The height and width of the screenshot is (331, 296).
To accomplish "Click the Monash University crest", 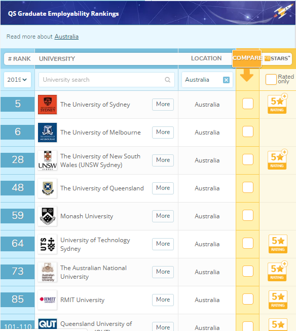I will pyautogui.click(x=47, y=216).
